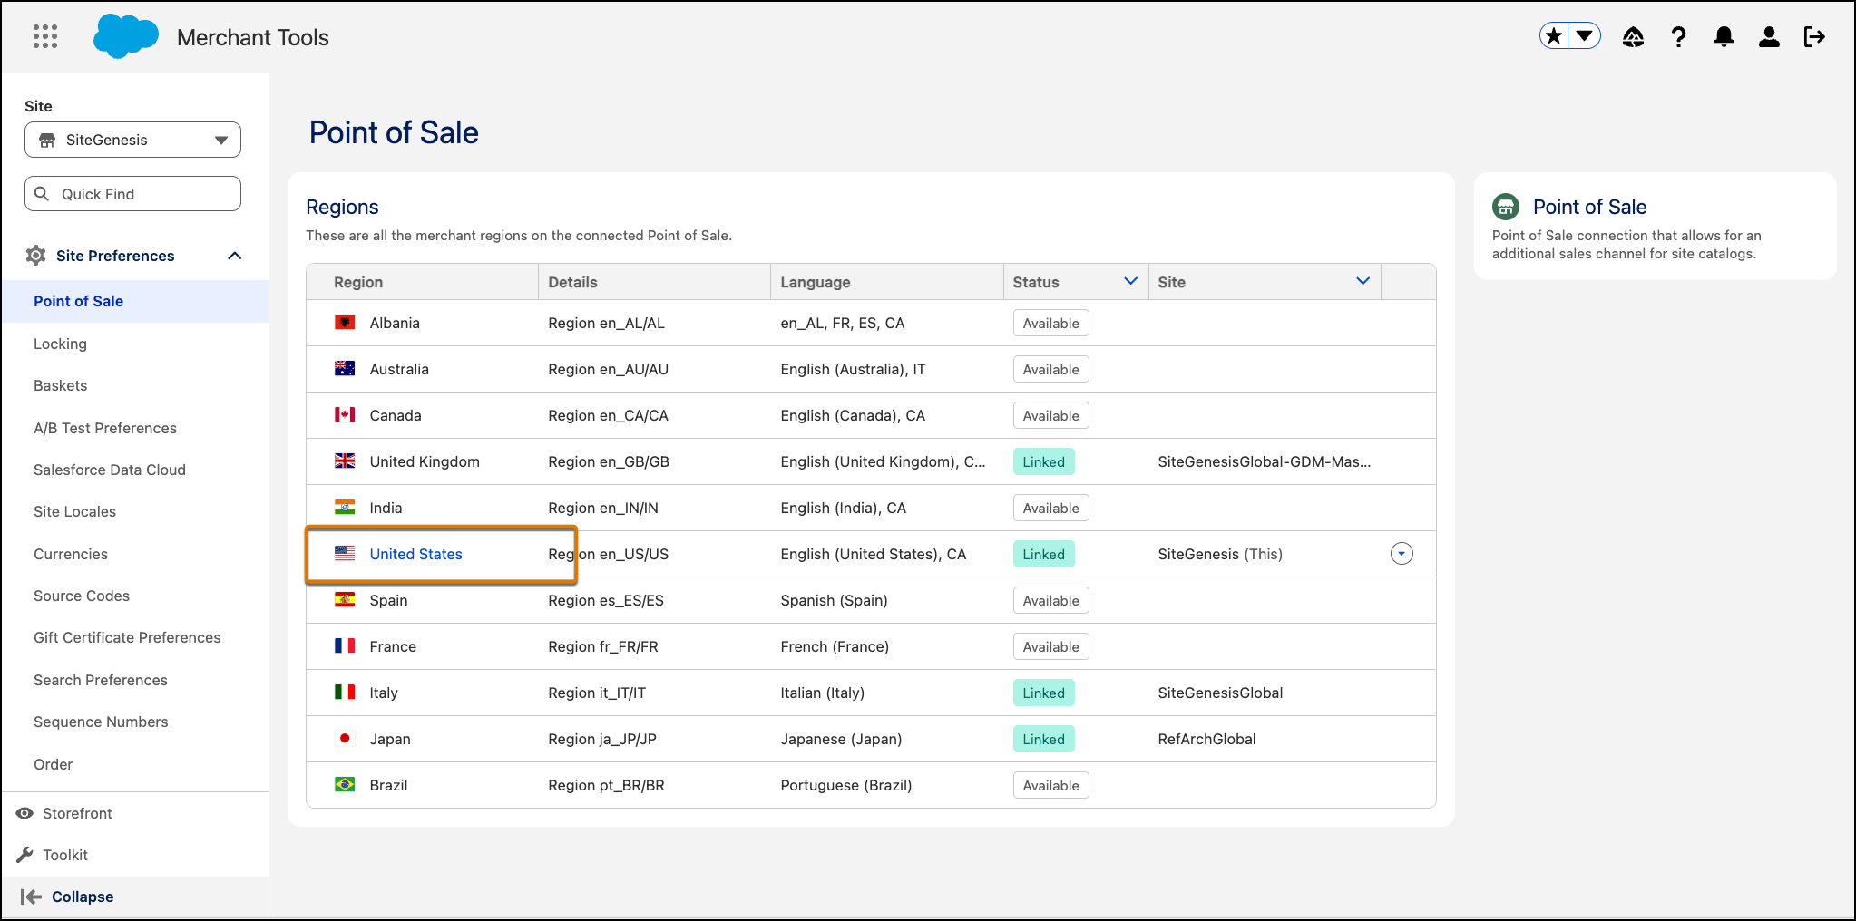Open the Baskets preferences item

pyautogui.click(x=60, y=385)
